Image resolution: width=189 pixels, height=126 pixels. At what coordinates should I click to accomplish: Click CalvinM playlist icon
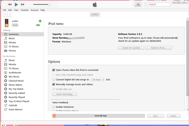pos(6,105)
